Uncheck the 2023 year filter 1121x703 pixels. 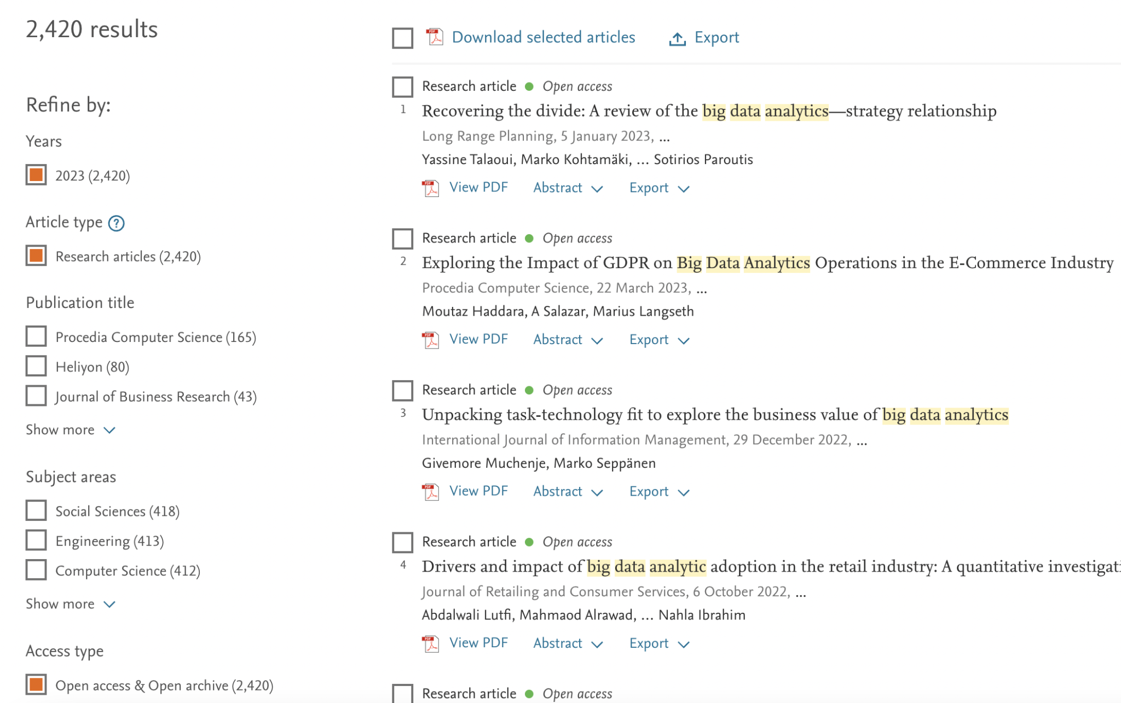[x=36, y=175]
